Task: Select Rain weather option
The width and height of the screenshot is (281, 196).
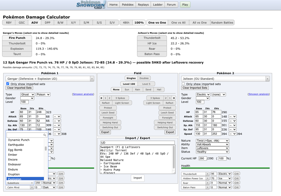Action: (x=137, y=90)
